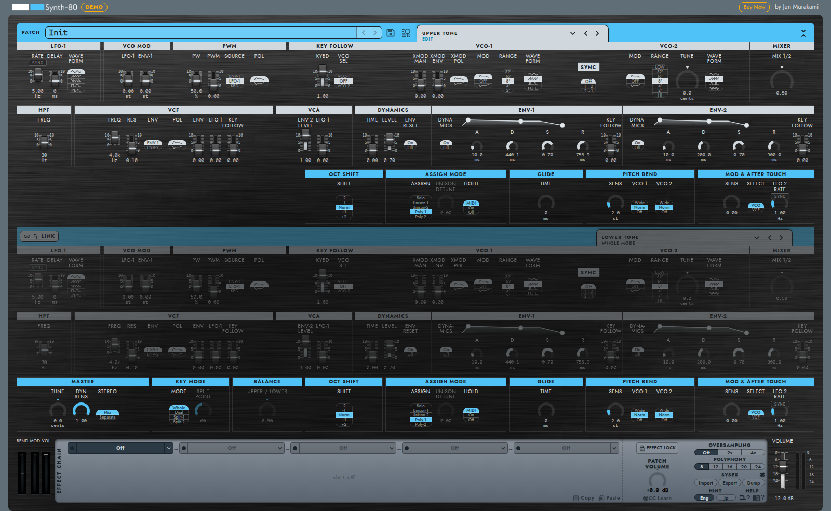Open the first effect slot dropdown
This screenshot has height=511, width=831.
[x=168, y=448]
